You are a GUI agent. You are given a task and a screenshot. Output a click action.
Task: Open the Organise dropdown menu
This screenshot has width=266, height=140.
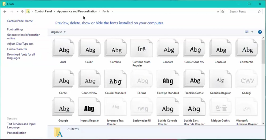click(58, 32)
